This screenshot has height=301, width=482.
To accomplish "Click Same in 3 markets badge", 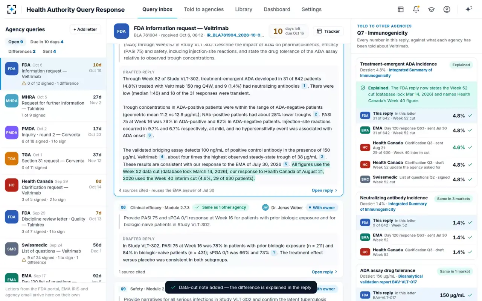I will coord(453,199).
